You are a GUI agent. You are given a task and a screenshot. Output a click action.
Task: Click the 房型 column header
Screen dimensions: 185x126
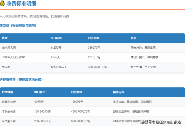pyautogui.click(x=5, y=38)
